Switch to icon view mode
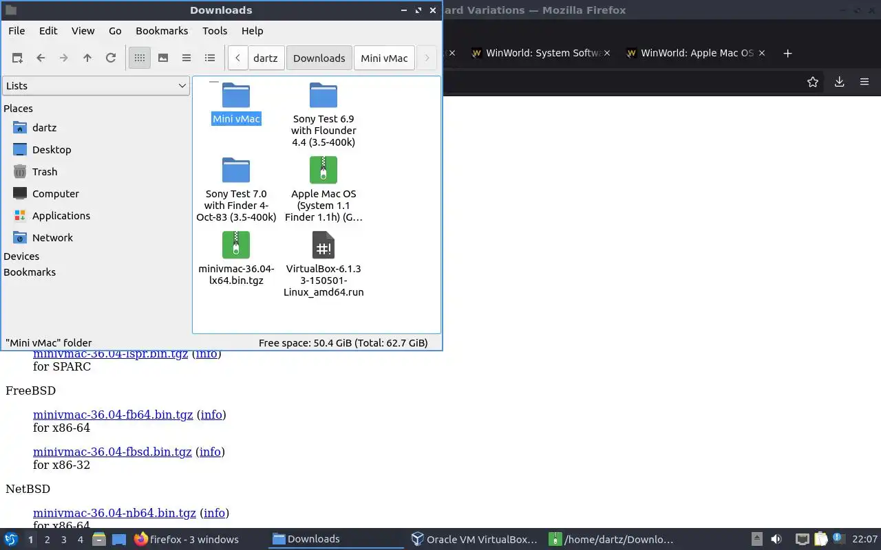 point(140,58)
